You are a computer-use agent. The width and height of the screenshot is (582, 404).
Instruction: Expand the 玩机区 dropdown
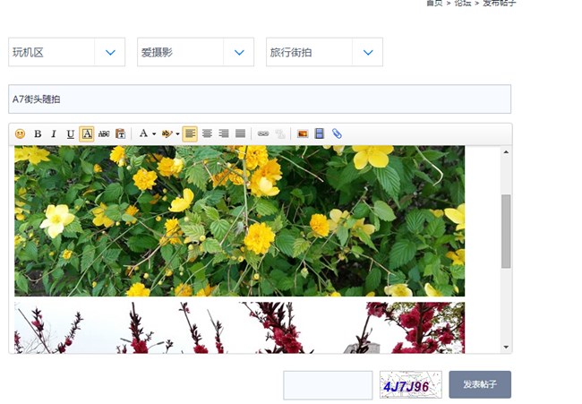(109, 53)
